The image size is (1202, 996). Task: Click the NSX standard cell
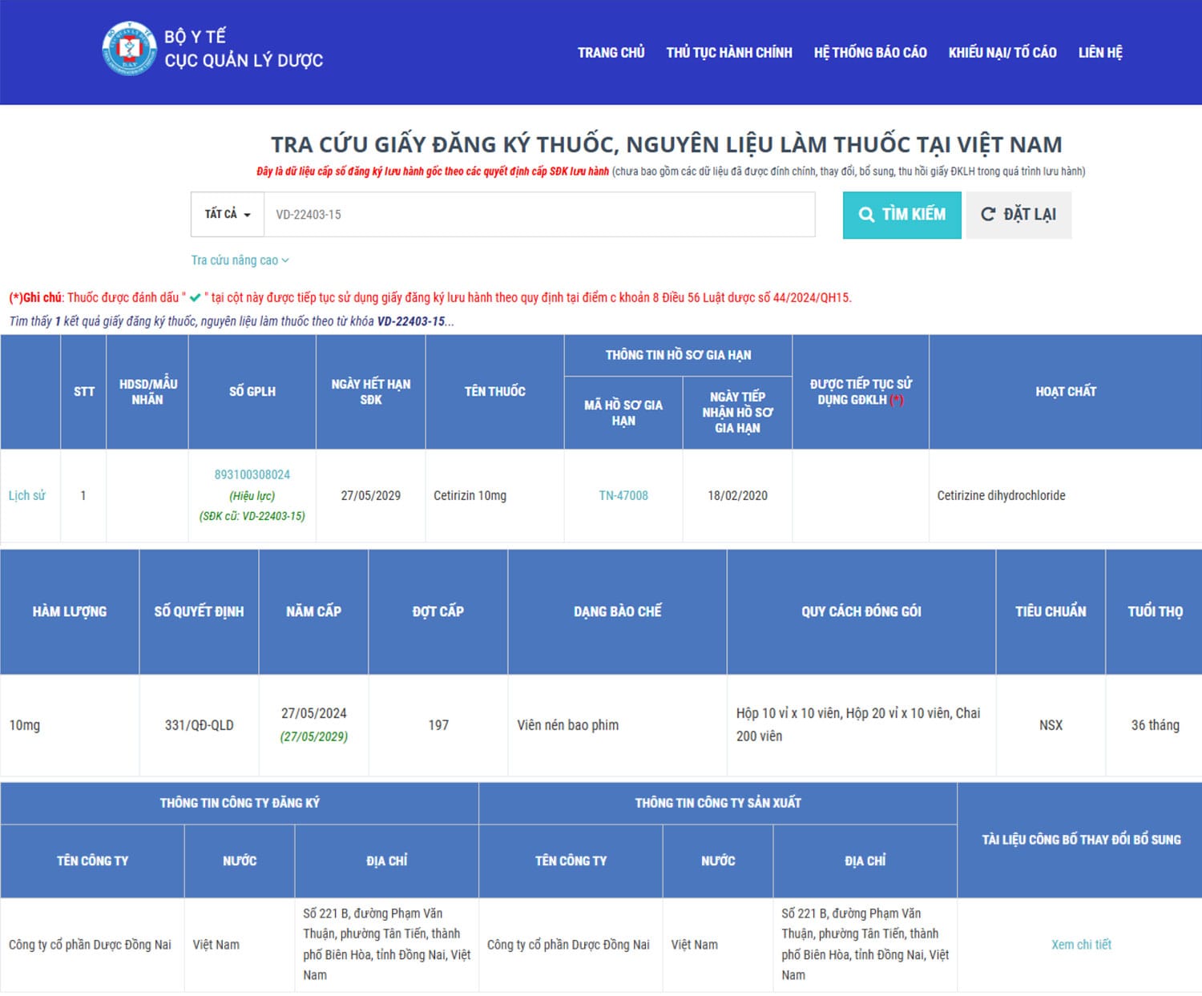tap(1051, 725)
